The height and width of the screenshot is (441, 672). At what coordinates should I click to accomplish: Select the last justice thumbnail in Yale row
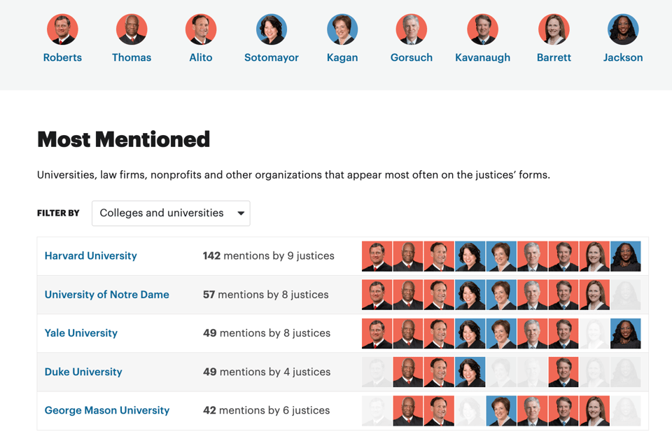click(625, 333)
